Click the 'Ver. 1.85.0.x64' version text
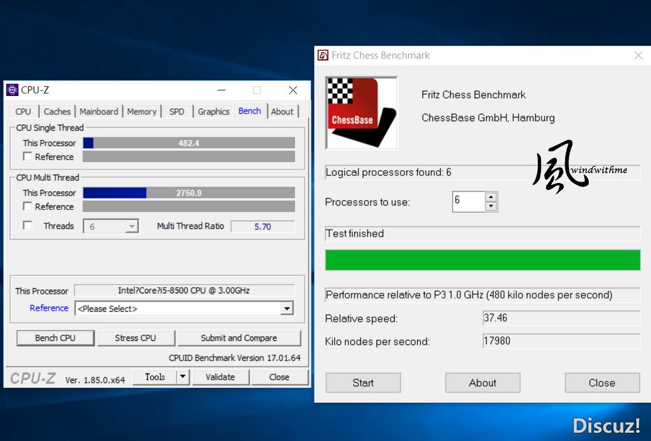The image size is (651, 441). 95,380
